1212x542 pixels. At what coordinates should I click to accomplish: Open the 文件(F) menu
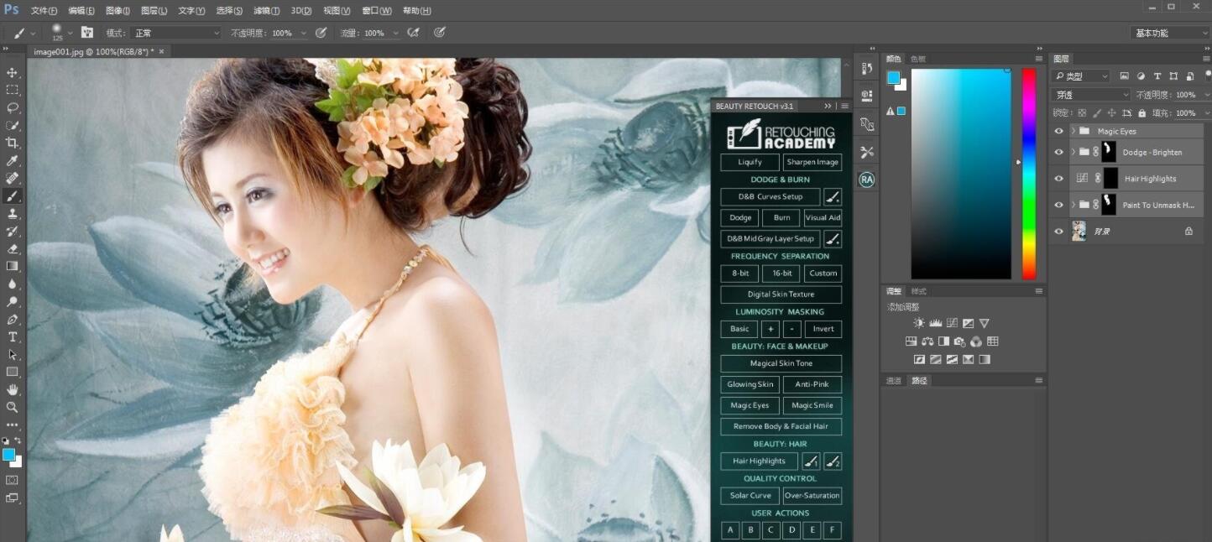tap(44, 11)
